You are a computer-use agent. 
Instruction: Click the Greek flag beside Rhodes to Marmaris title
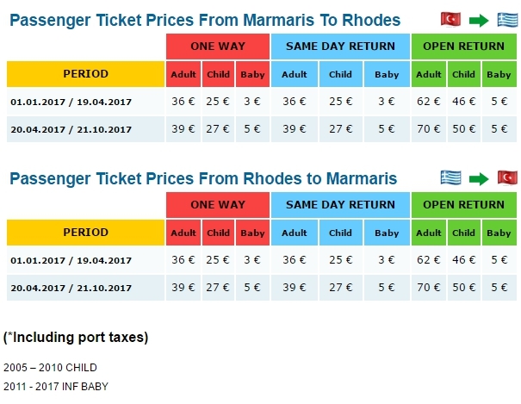click(x=450, y=178)
